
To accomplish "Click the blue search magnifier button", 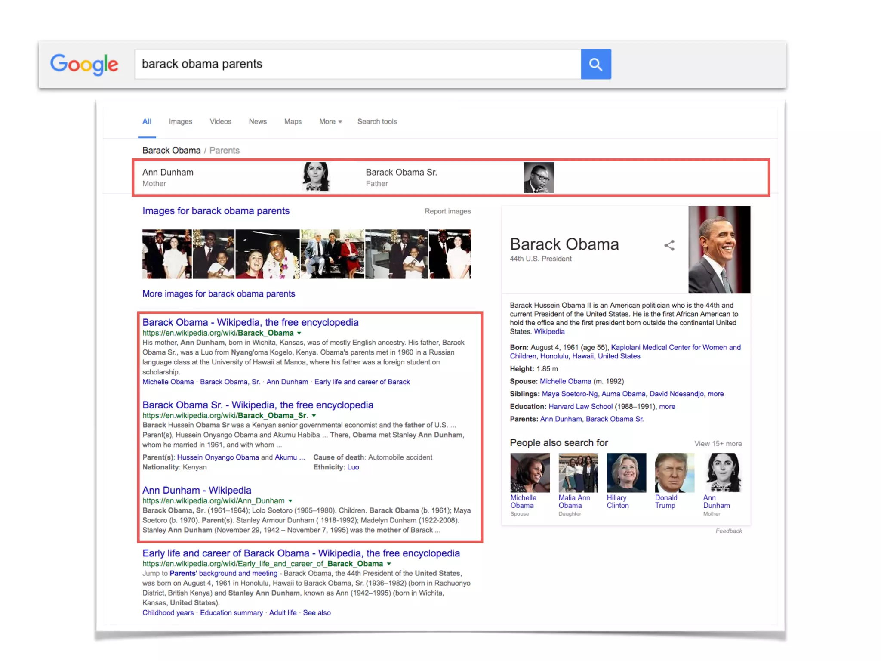I will tap(595, 64).
